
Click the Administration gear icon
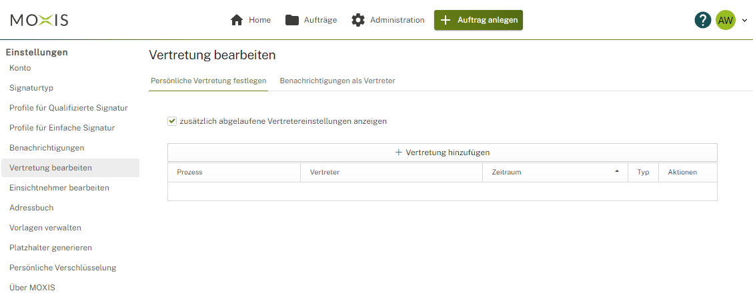(358, 20)
